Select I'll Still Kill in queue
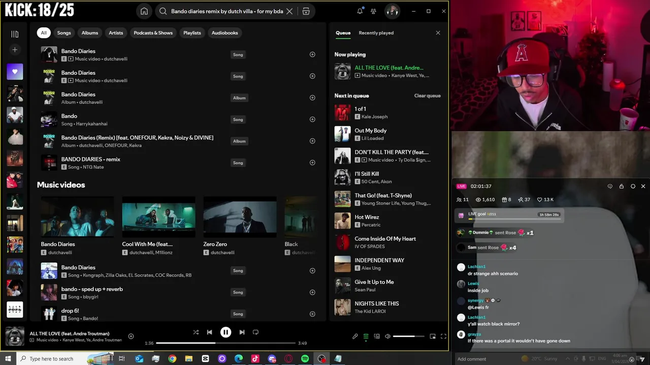Image resolution: width=650 pixels, height=365 pixels. click(388, 177)
